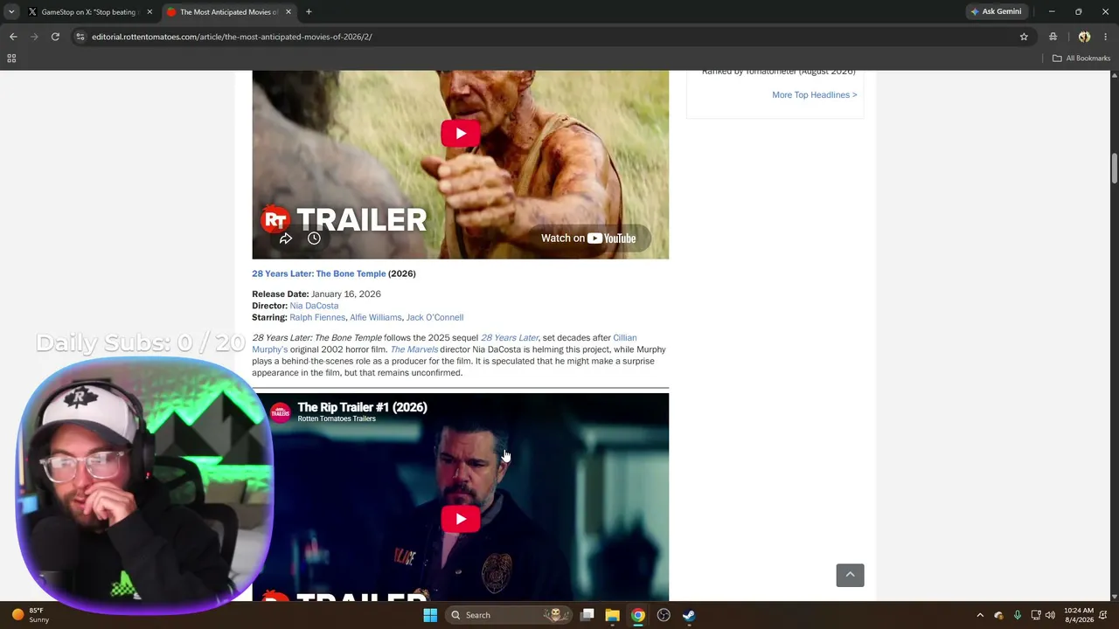Show hidden system tray icons
The width and height of the screenshot is (1119, 629).
[x=980, y=615]
